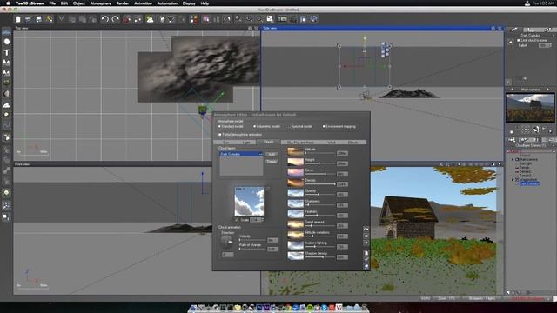
Task: Open the Scale value dropdown arrow
Action: click(263, 220)
